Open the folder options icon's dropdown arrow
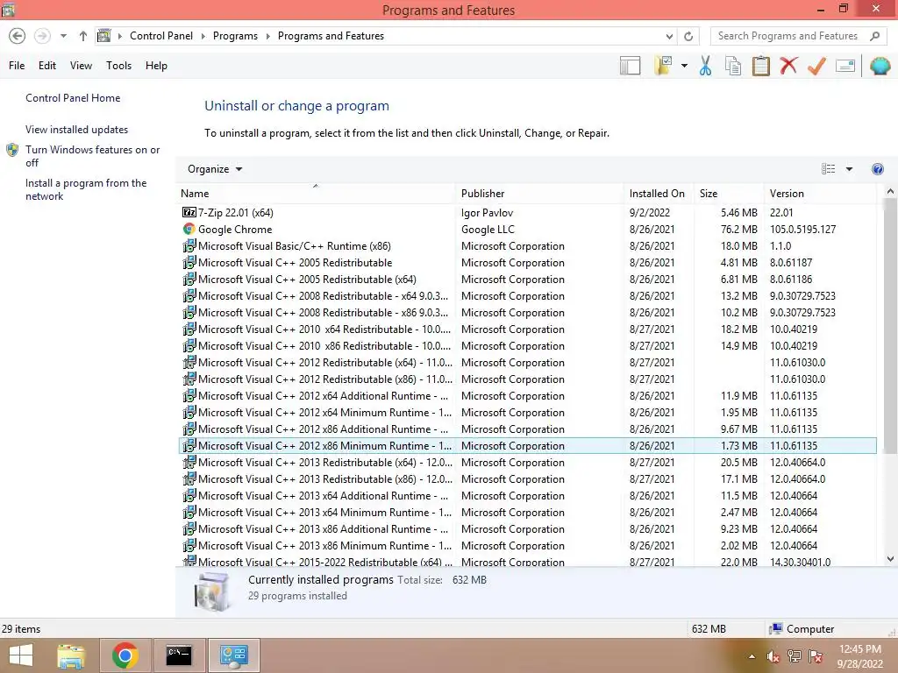 [x=684, y=66]
